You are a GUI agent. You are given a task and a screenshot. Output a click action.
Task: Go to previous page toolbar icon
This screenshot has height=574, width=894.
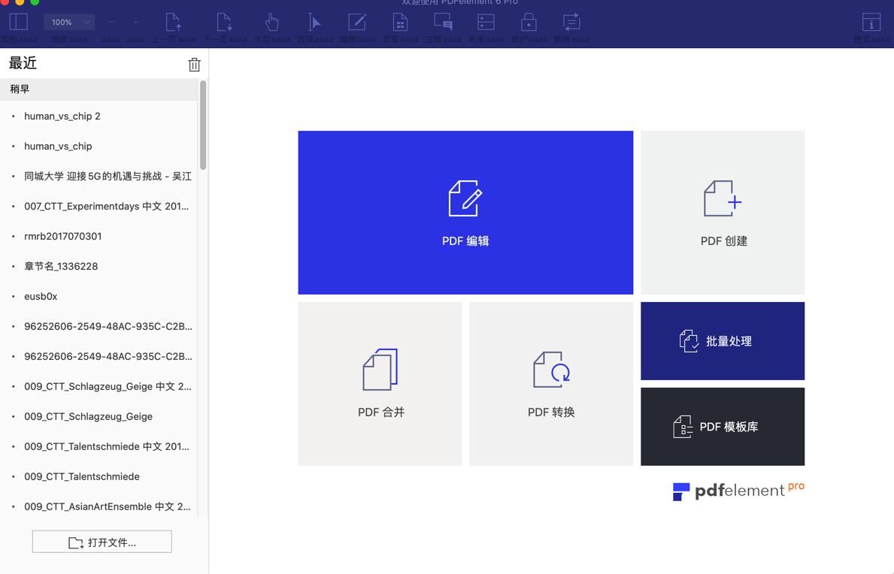point(174,23)
